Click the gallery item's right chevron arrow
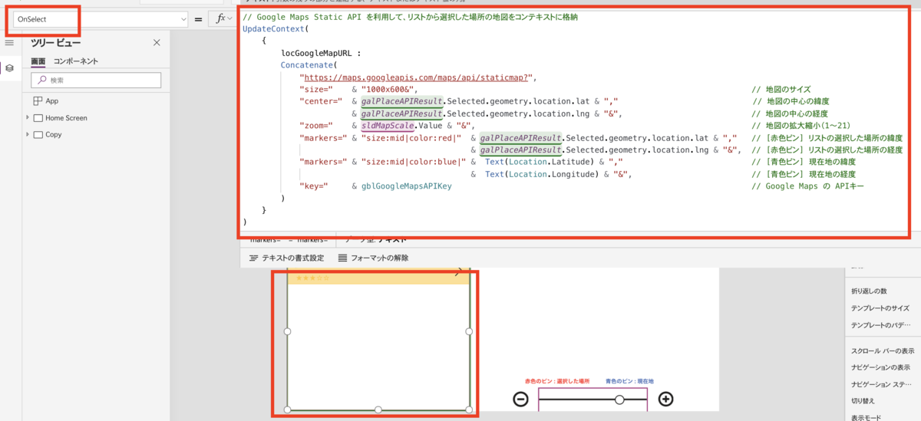Viewport: 921px width, 421px height. tap(458, 272)
